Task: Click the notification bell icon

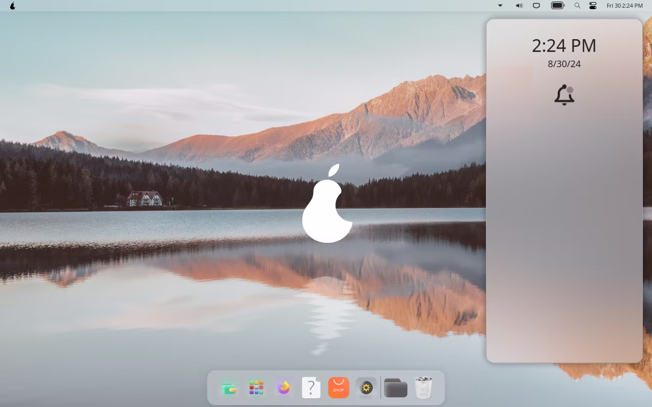Action: 564,95
